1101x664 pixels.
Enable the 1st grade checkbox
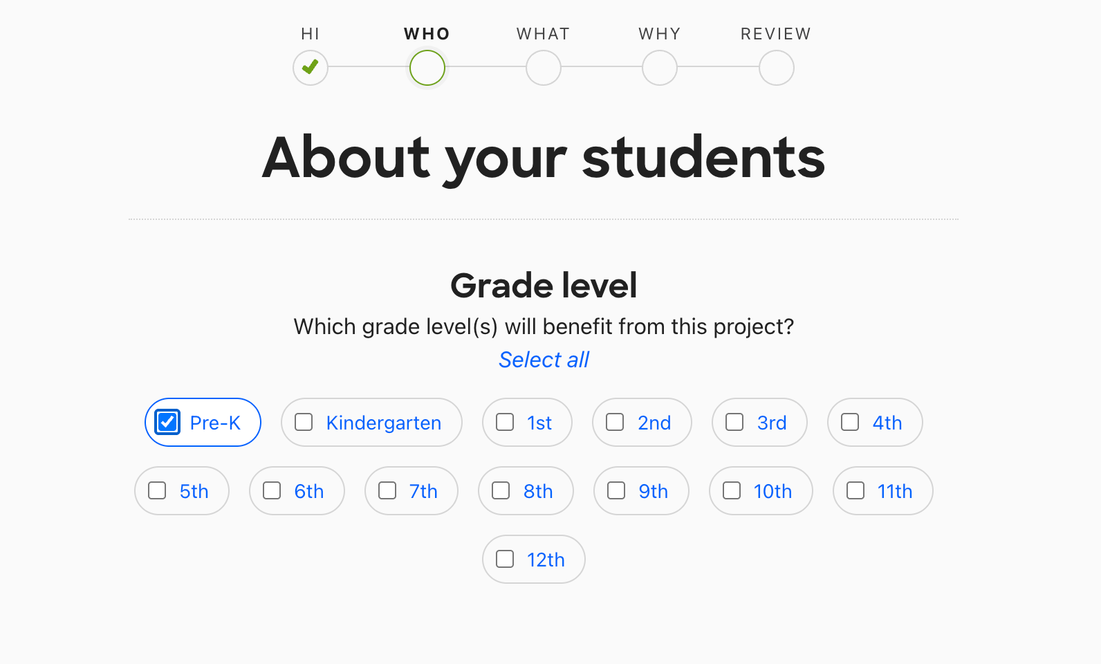(506, 422)
